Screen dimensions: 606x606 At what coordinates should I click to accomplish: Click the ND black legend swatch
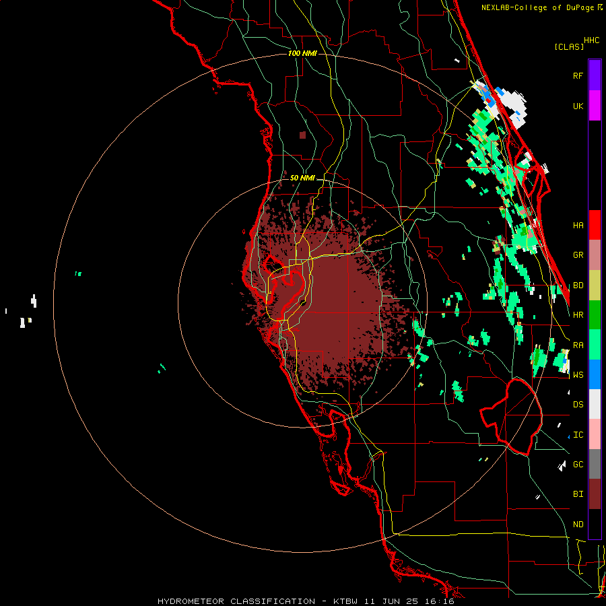pyautogui.click(x=595, y=524)
